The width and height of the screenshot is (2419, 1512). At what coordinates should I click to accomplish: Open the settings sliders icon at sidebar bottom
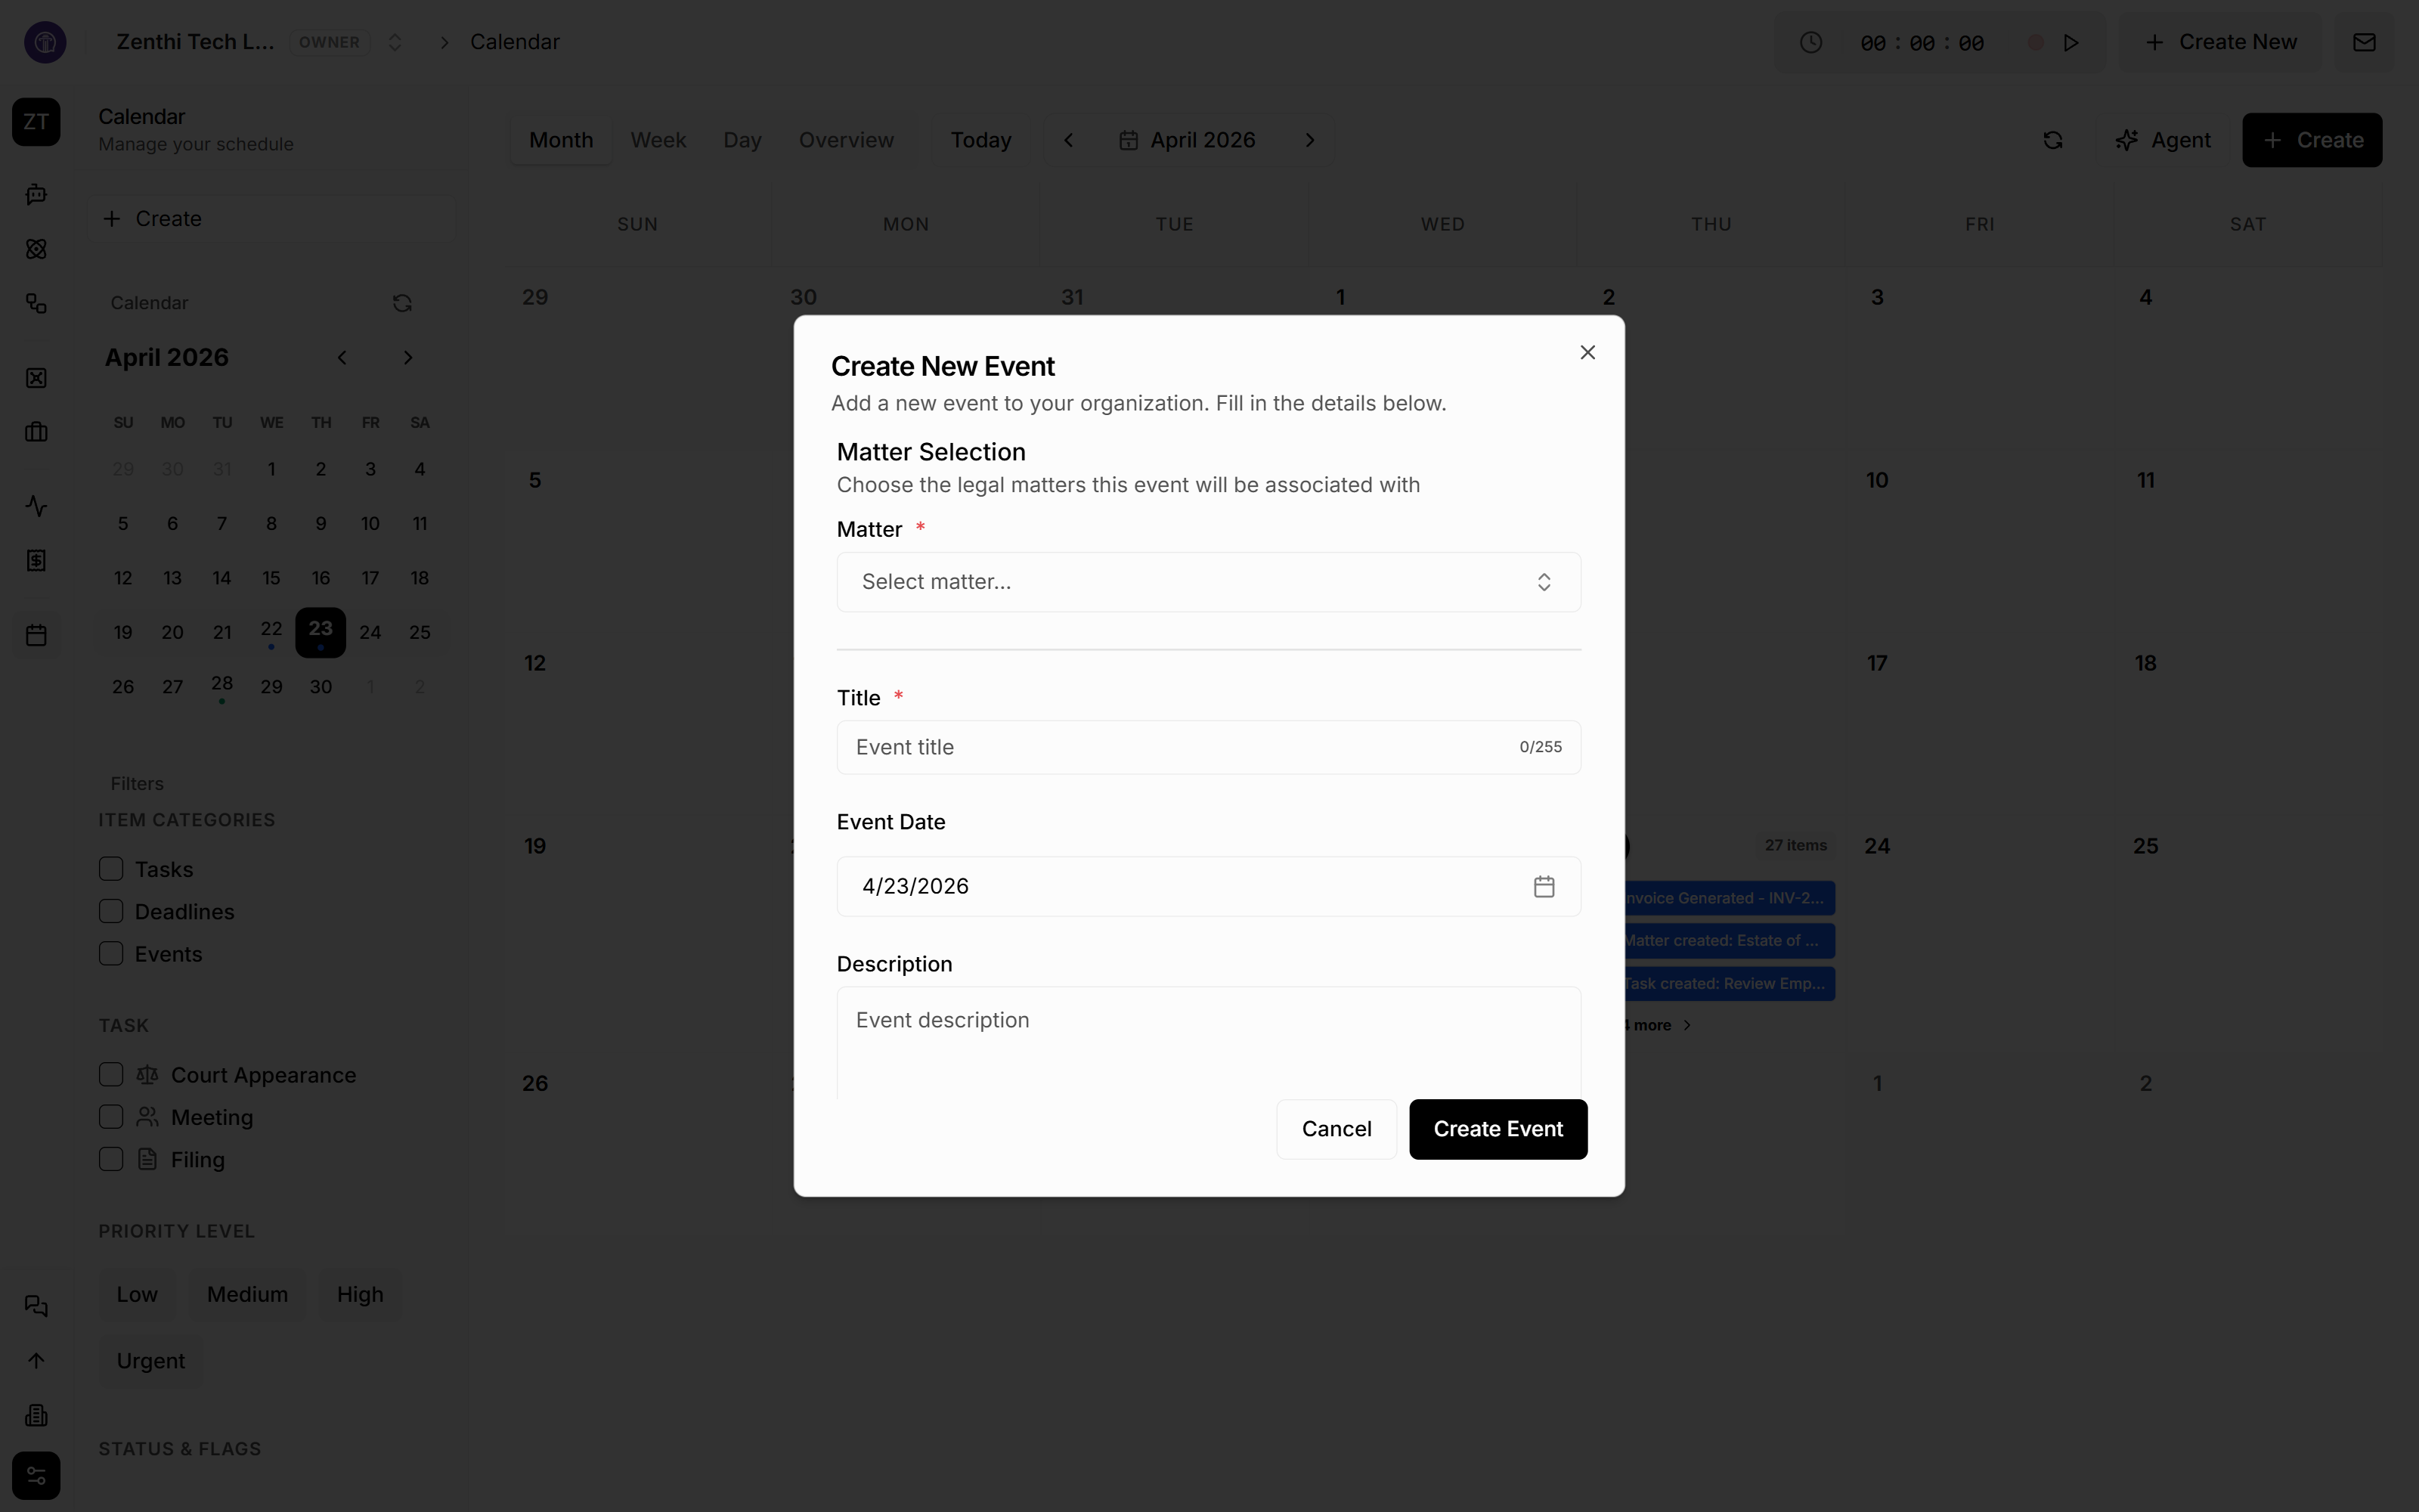coord(36,1476)
